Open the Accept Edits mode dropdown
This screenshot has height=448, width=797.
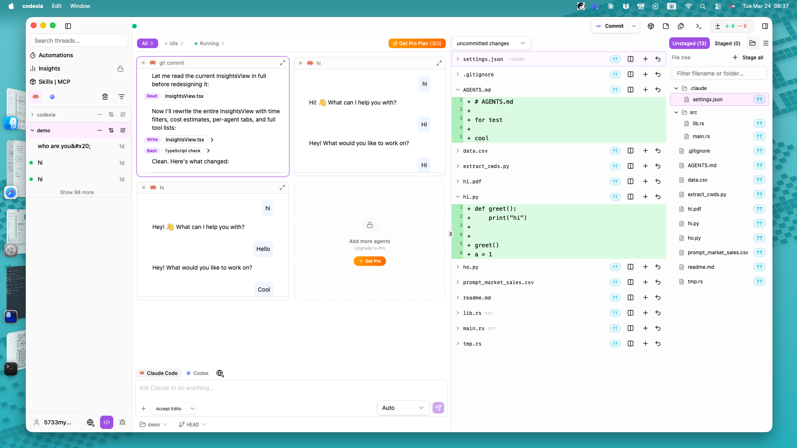pos(174,409)
